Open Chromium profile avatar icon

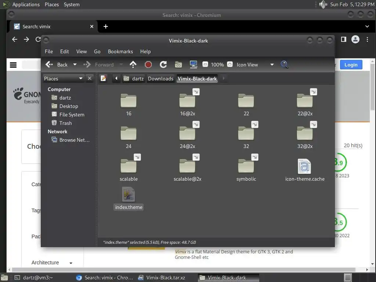click(355, 39)
